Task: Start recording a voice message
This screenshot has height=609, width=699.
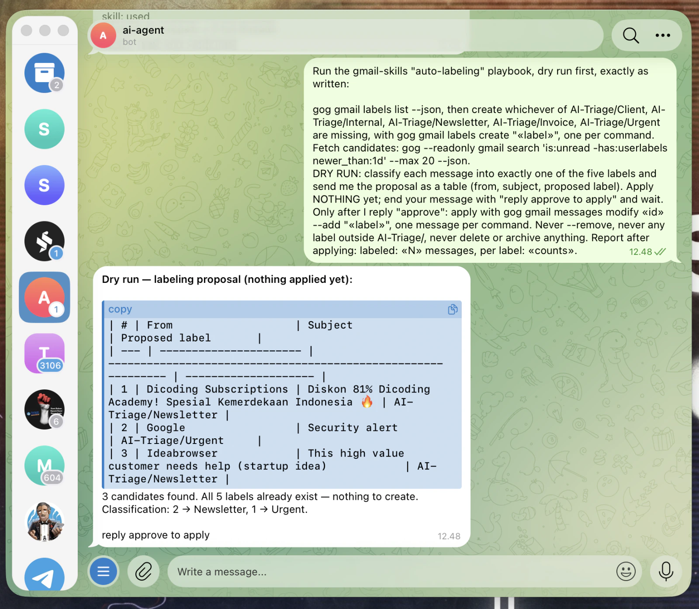Action: coord(666,571)
